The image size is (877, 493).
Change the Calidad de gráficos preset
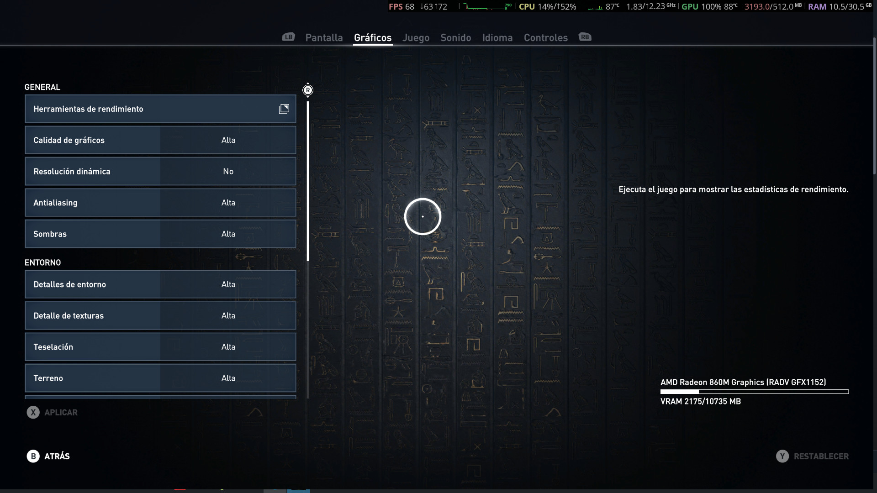(228, 140)
